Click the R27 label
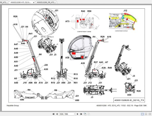This screenshot has height=116, width=152. pos(96,62)
